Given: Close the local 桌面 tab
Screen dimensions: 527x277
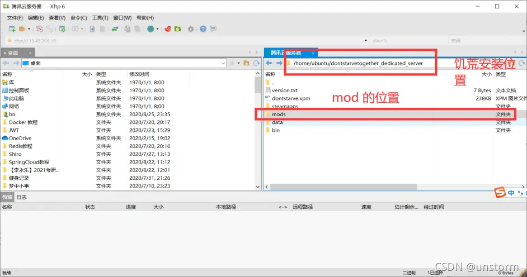Looking at the screenshot, I should click(x=30, y=53).
